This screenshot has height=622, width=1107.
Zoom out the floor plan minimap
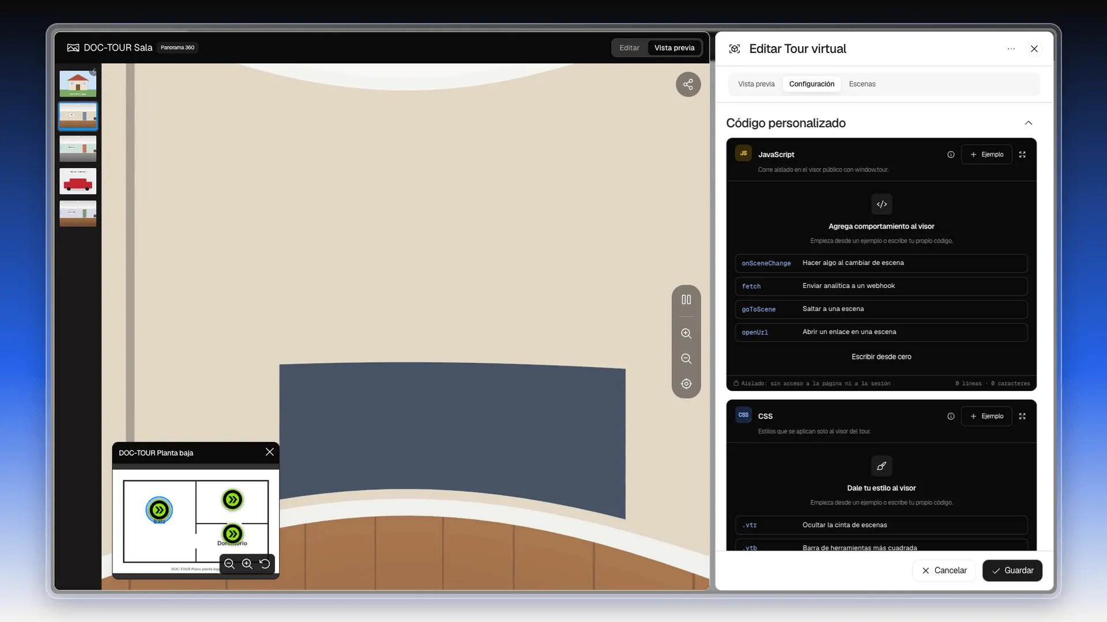229,564
